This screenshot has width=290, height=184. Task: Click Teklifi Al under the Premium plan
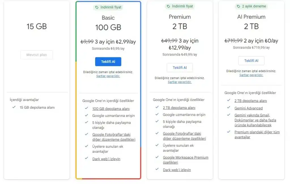[x=180, y=67]
